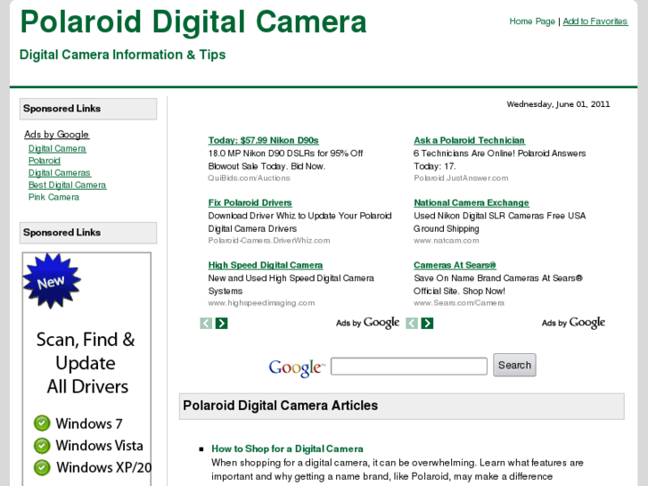Open High Speed Digital Camera ad

click(266, 265)
